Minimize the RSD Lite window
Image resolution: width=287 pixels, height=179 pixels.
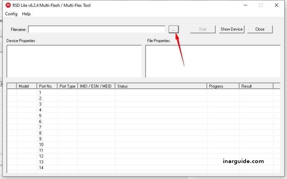(246, 5)
